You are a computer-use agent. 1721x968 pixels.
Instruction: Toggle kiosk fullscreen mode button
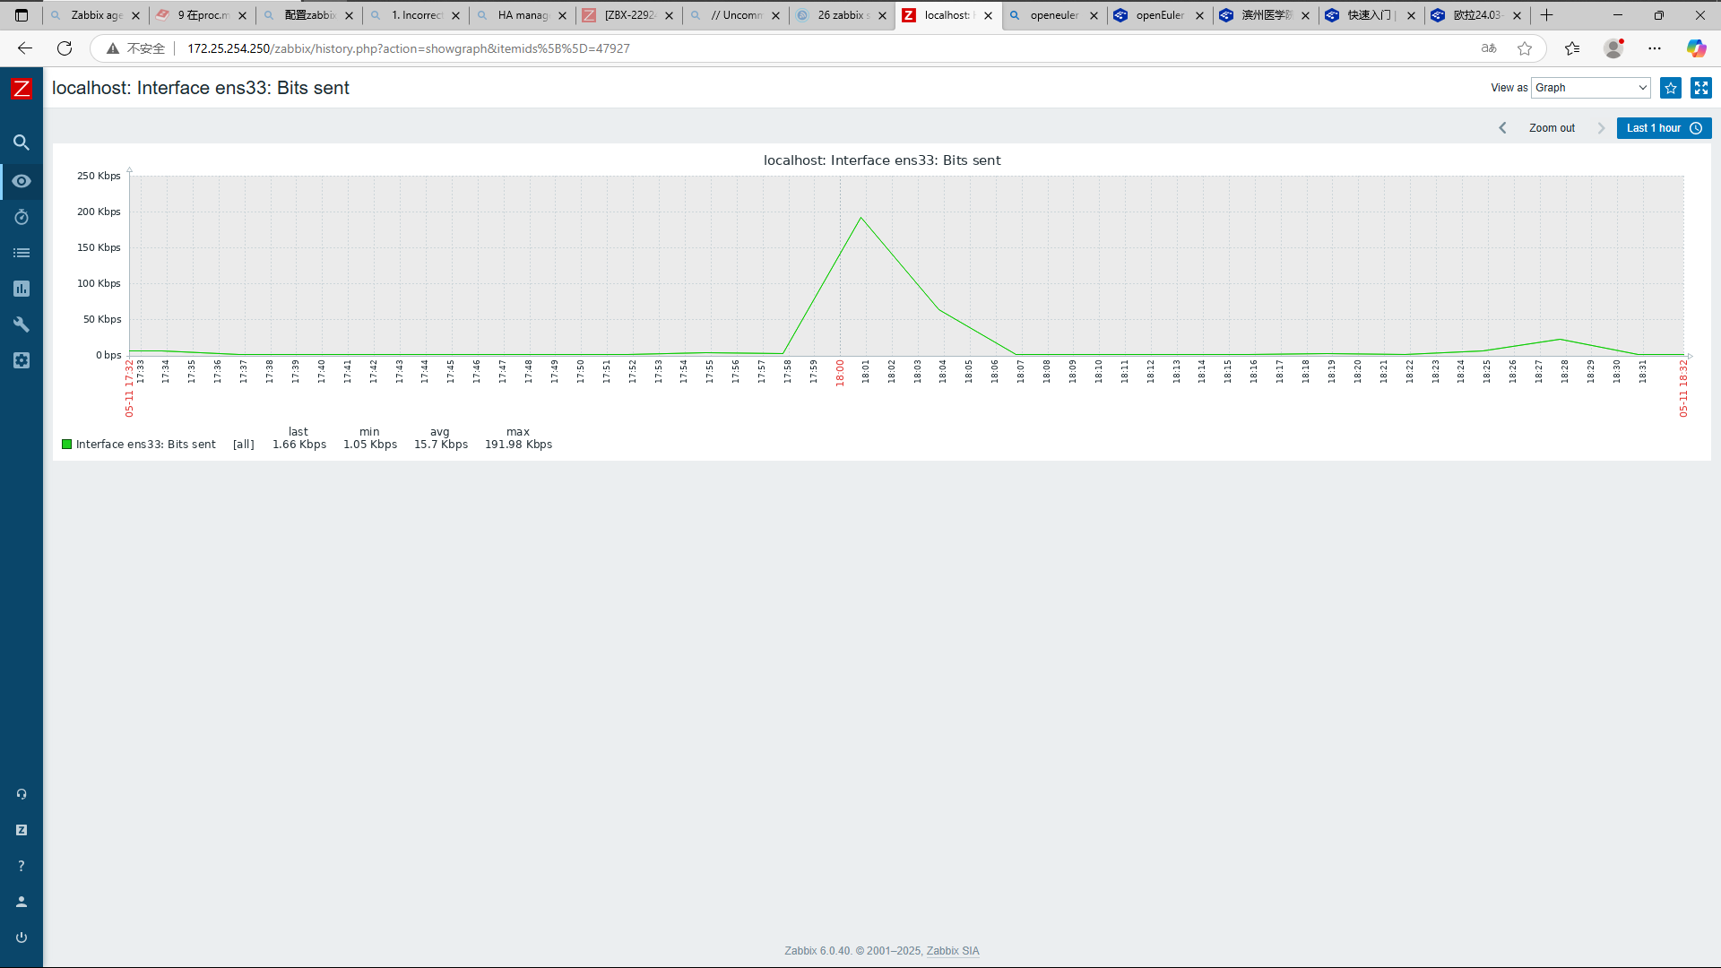click(x=1700, y=88)
